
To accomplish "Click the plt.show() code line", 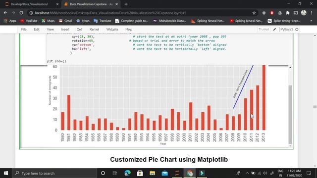I will (56, 61).
